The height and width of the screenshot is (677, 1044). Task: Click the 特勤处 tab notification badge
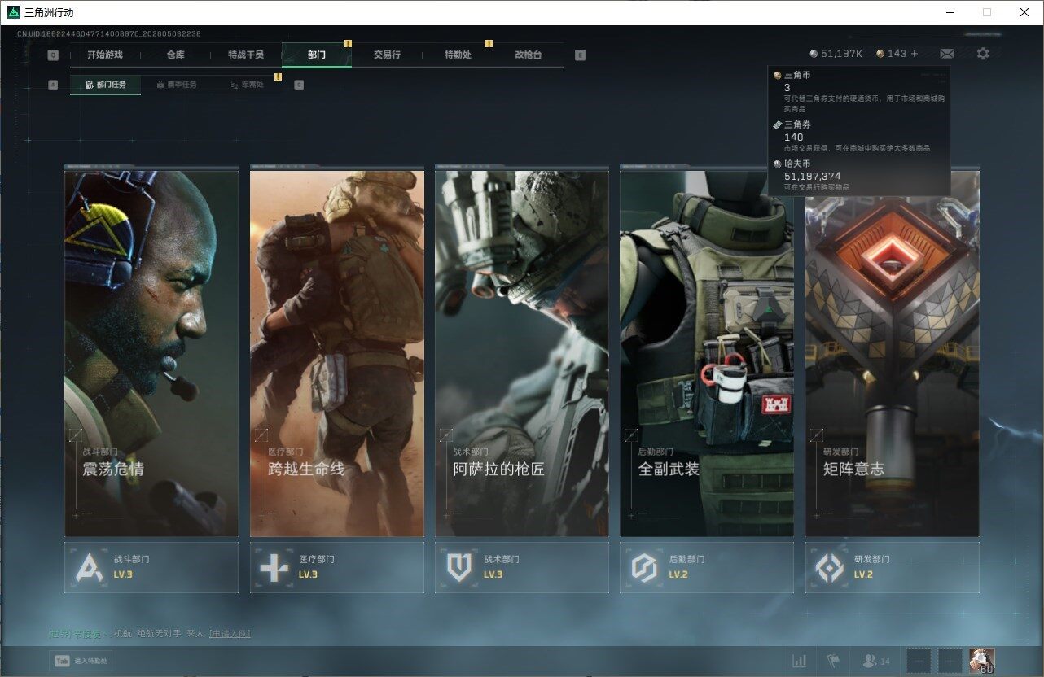click(489, 43)
